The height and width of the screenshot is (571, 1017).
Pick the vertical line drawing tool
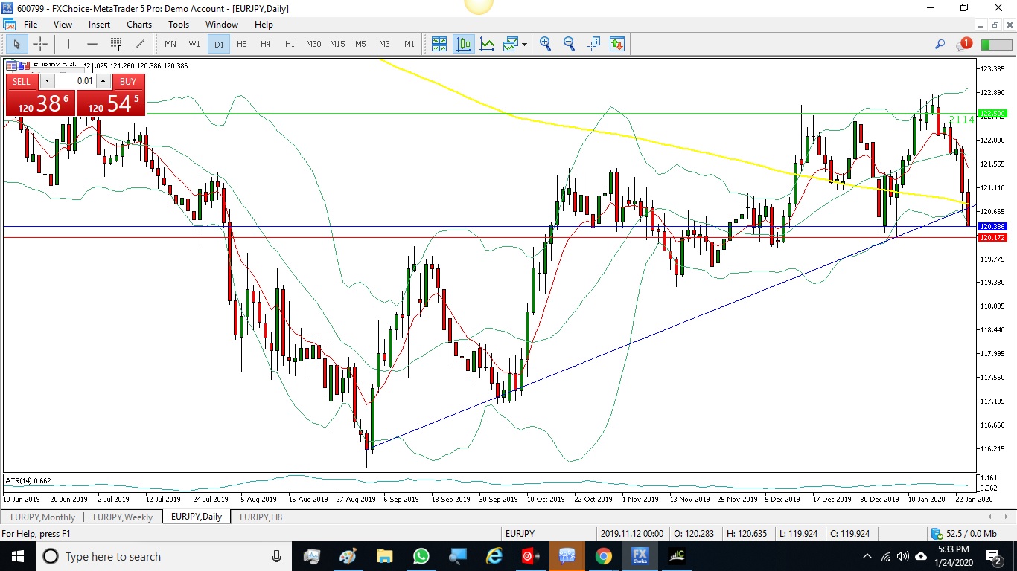pos(68,44)
